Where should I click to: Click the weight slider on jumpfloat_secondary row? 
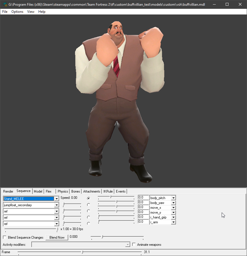click(72, 205)
